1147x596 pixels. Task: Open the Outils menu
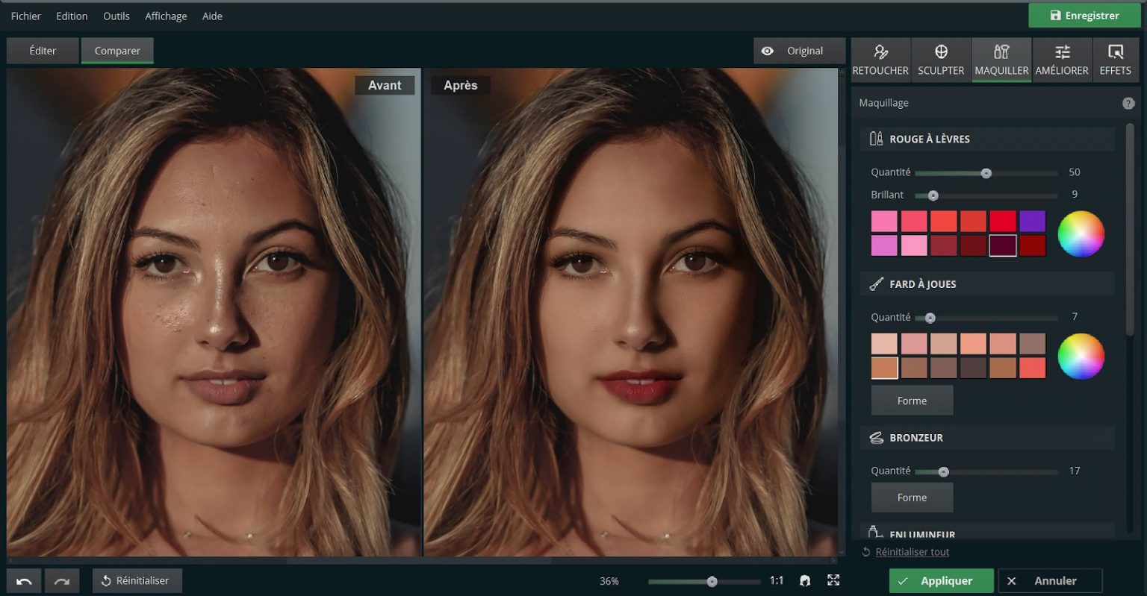coord(116,16)
